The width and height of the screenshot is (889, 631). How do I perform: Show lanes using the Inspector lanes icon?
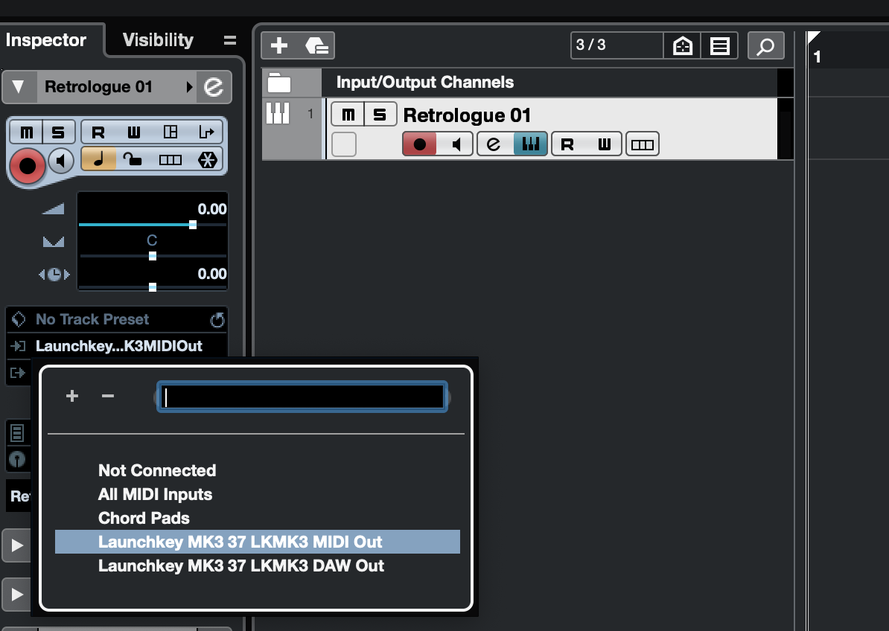[170, 160]
